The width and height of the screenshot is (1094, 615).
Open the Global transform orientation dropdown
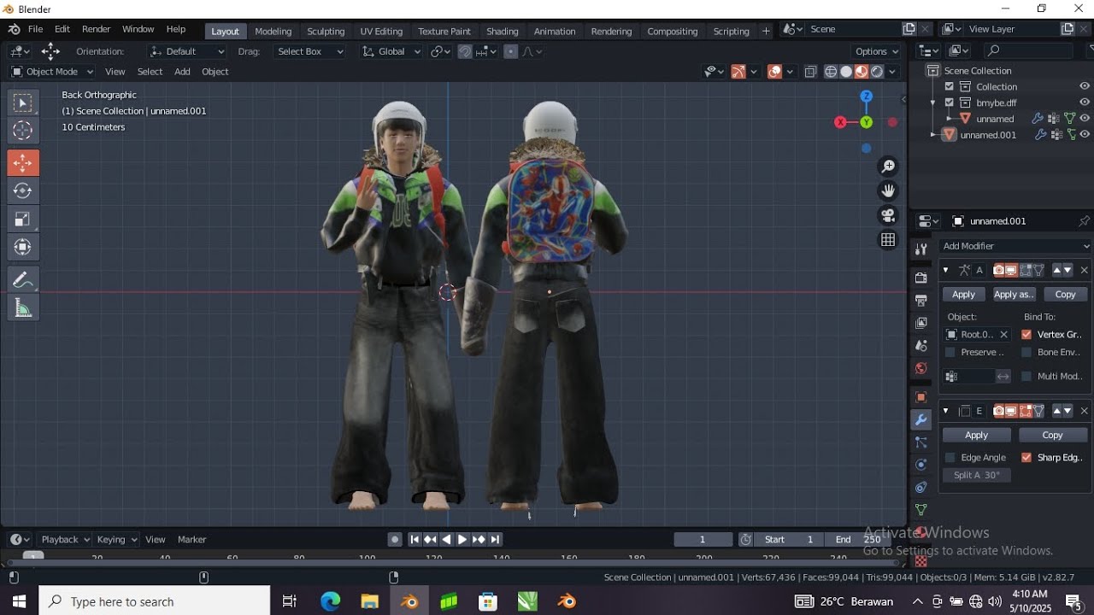tap(391, 51)
